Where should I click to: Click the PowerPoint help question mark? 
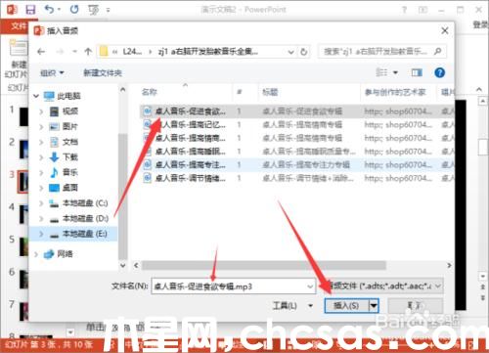[x=404, y=10]
